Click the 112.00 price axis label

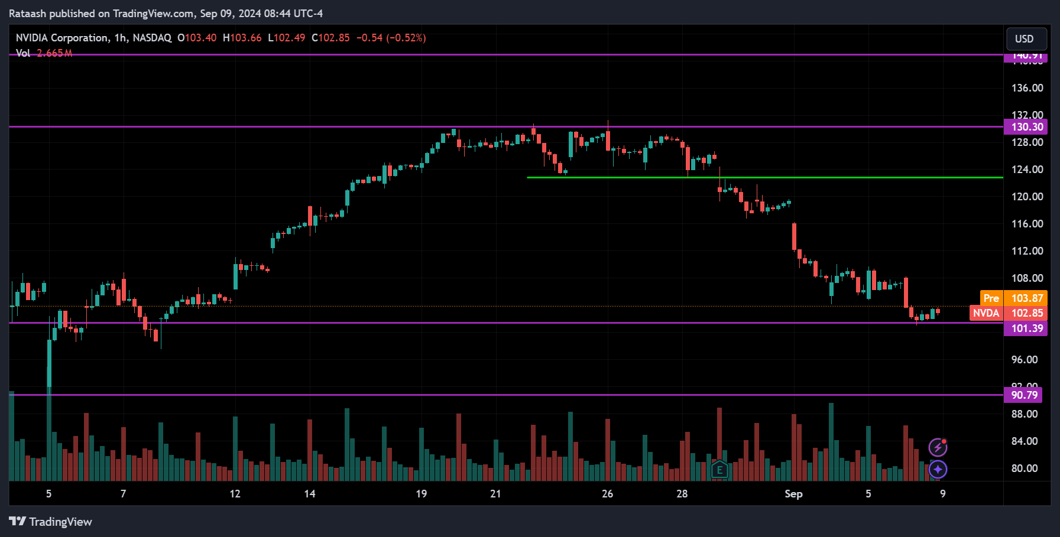tap(1027, 251)
